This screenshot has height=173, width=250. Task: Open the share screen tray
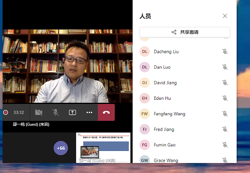[72, 112]
